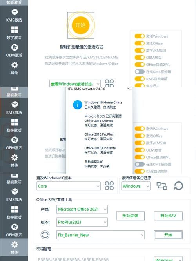Open the 查看Windows激活状态 dropdown
Image resolution: width=196 pixels, height=261 pixels.
(75, 83)
